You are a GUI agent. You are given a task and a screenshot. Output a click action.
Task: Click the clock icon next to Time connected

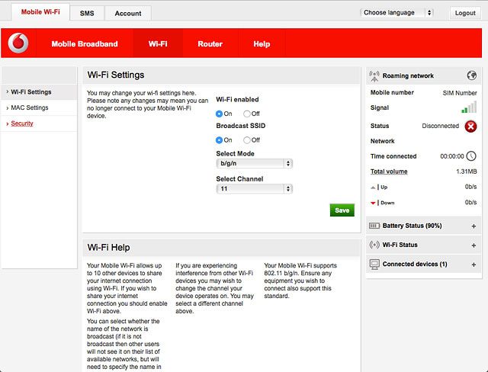coord(470,156)
